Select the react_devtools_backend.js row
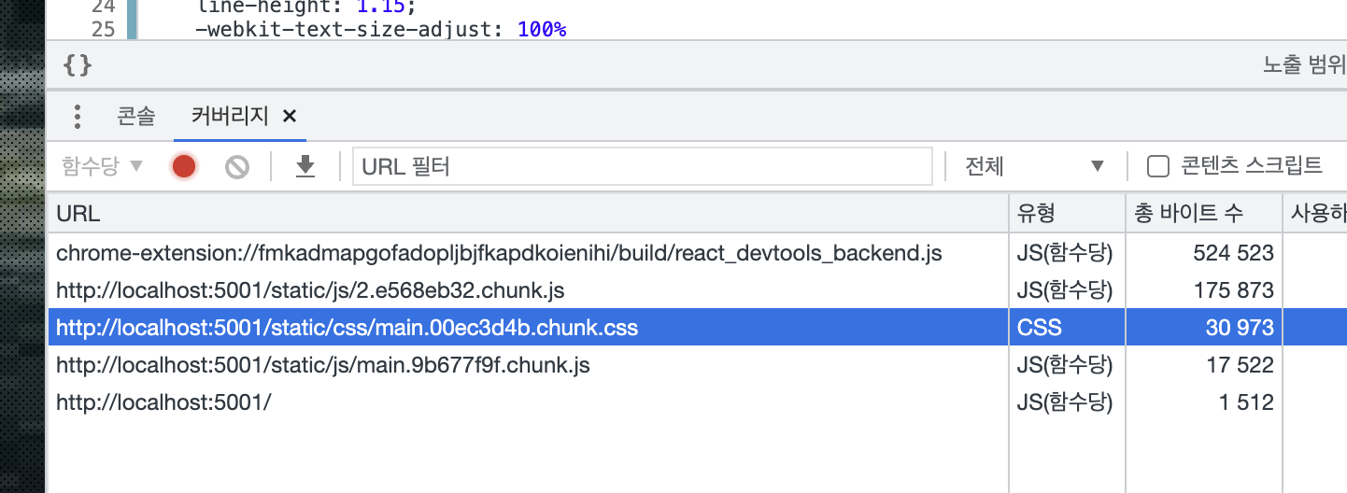Image resolution: width=1347 pixels, height=493 pixels. tap(698, 253)
